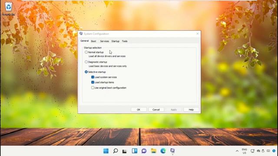Uncheck Load system services

coord(93,77)
